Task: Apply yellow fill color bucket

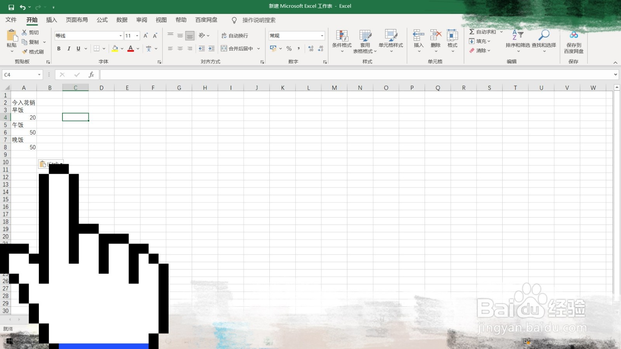Action: pos(115,48)
